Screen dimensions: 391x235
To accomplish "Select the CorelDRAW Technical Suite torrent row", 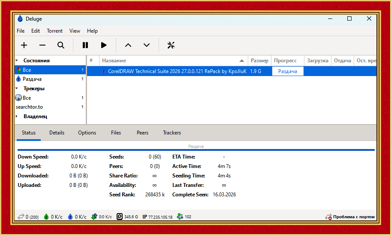I will (232, 71).
